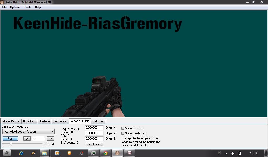Viewport: 268px width, 157px height.
Task: Click the monitor icon in taskbar
Action: [x=93, y=153]
